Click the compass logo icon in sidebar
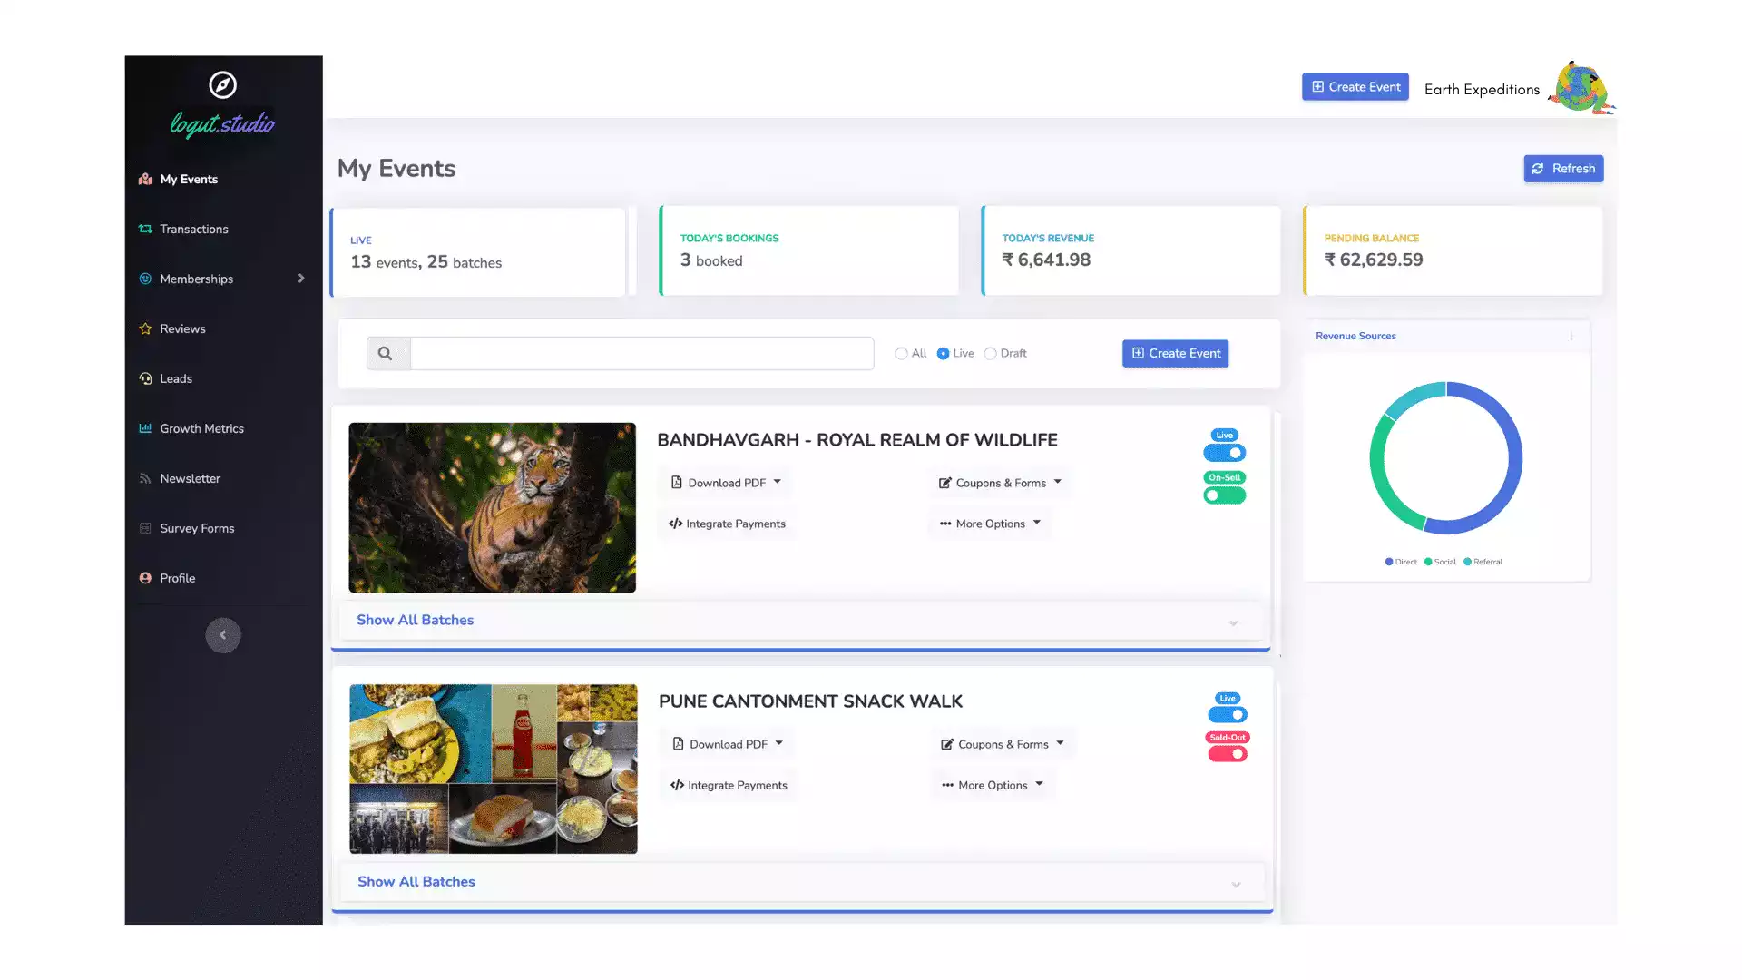The height and width of the screenshot is (980, 1742). coord(222,85)
